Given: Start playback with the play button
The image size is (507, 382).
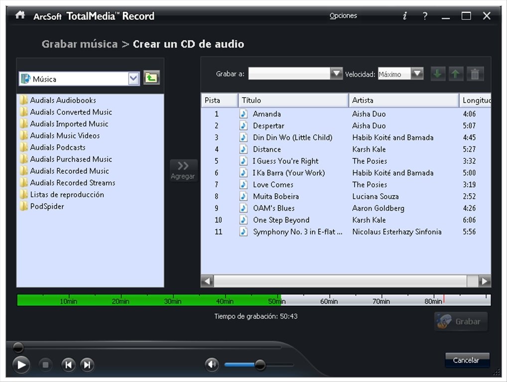Looking at the screenshot, I should point(21,365).
